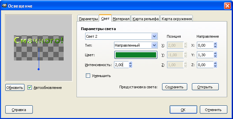This screenshot has height=119, width=233.
Task: Switch to the Материал tab
Action: tap(121, 19)
